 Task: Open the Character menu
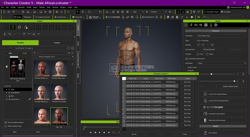(21, 7)
